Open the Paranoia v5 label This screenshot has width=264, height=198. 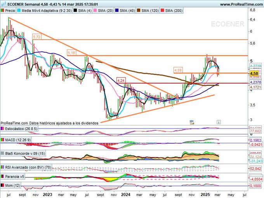14,177
